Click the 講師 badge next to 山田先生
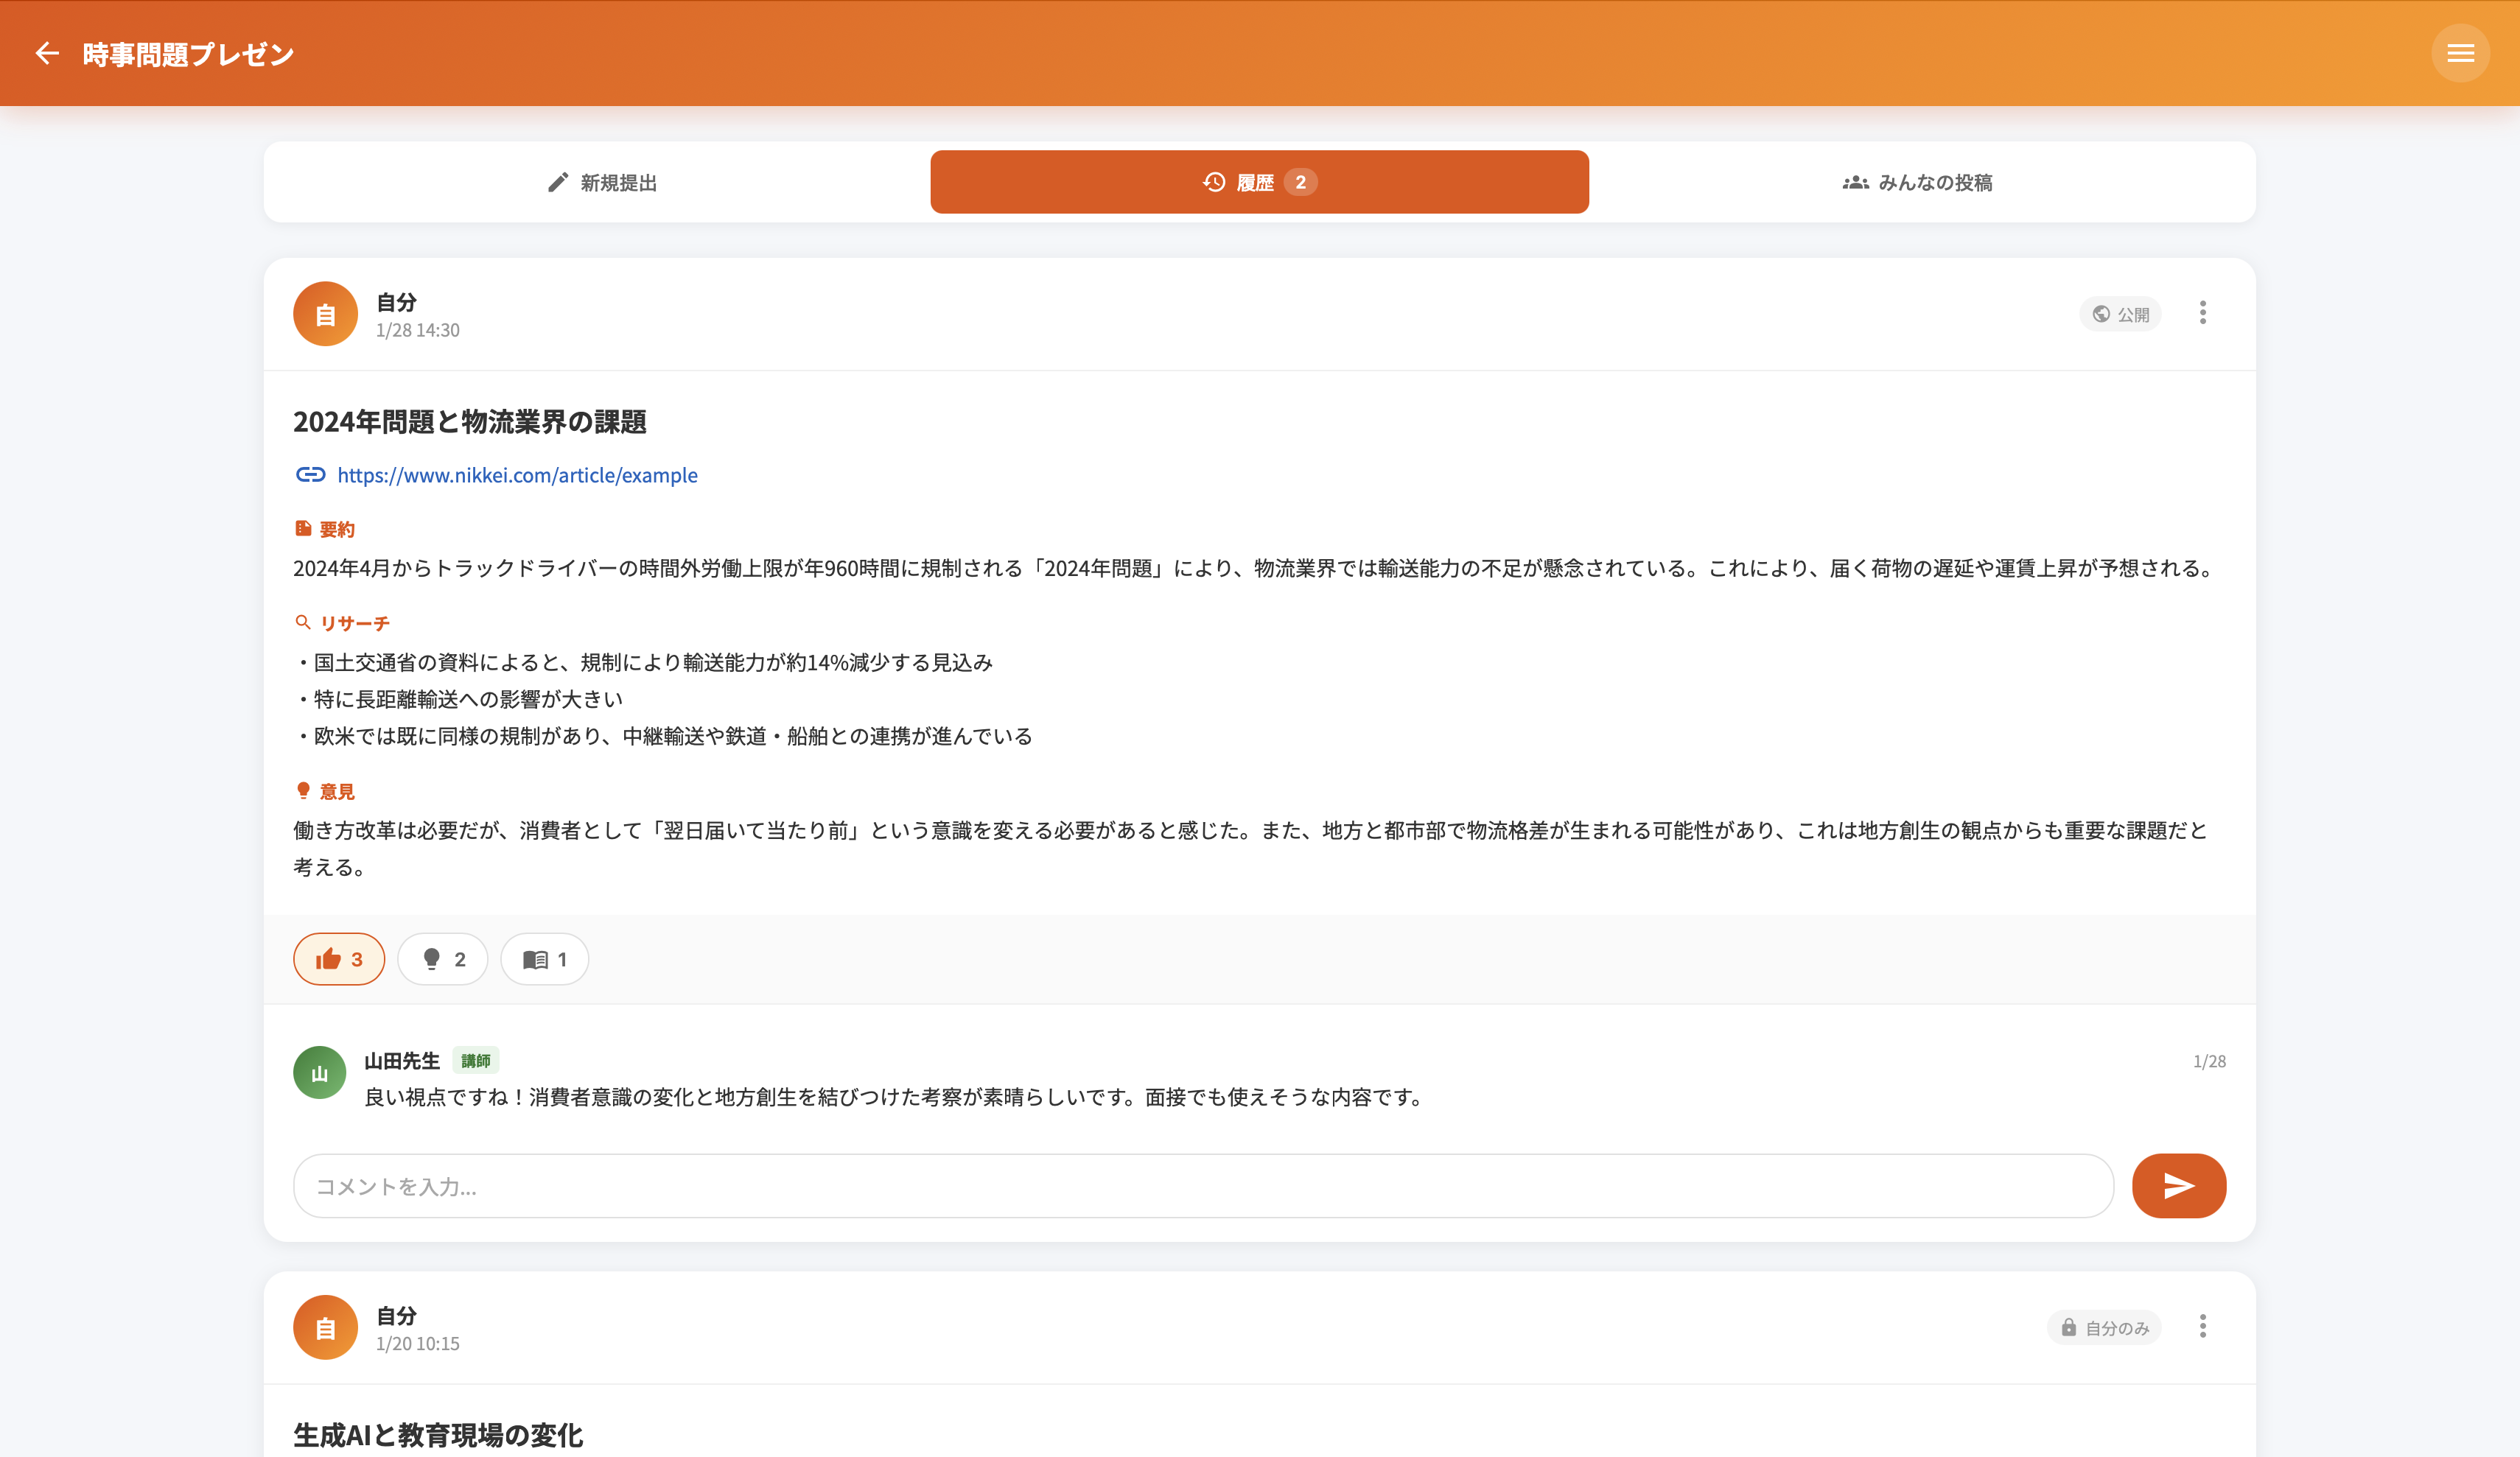 (476, 1061)
